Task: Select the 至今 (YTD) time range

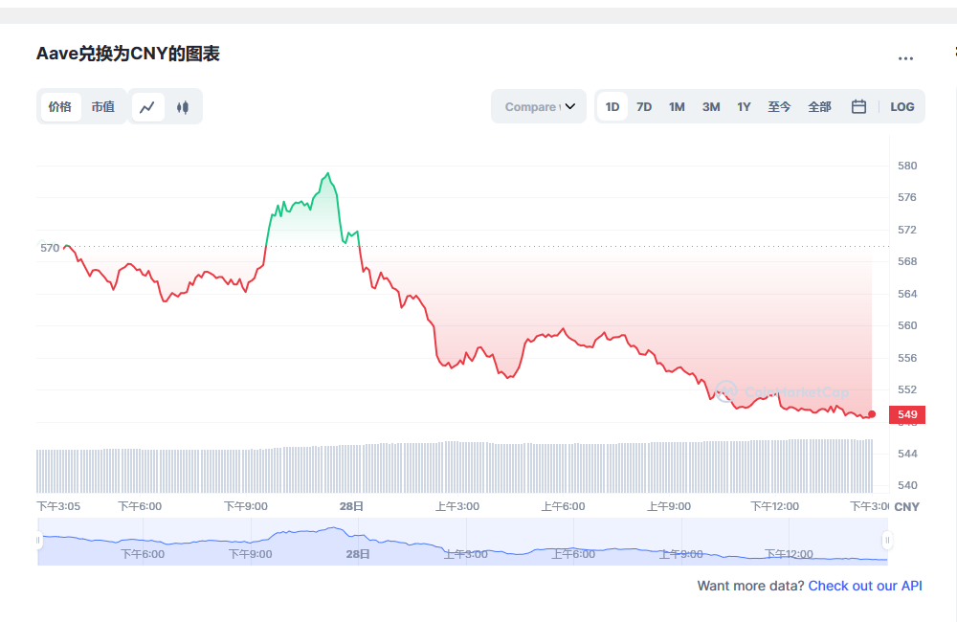Action: (x=779, y=107)
